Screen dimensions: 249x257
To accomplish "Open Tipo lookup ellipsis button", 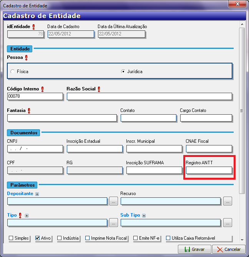I will (113, 223).
